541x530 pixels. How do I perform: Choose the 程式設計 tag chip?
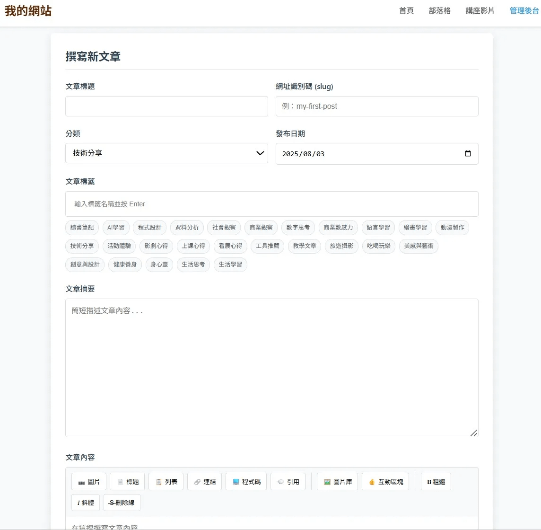(x=150, y=228)
